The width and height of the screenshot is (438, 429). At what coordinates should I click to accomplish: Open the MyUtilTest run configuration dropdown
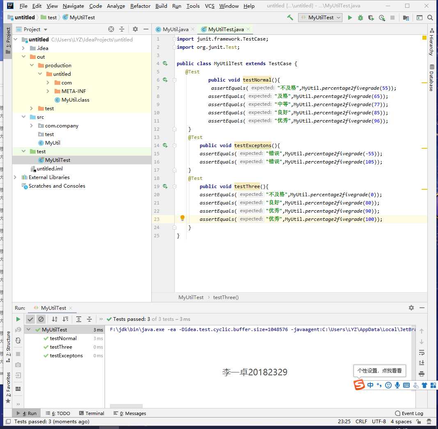point(320,18)
